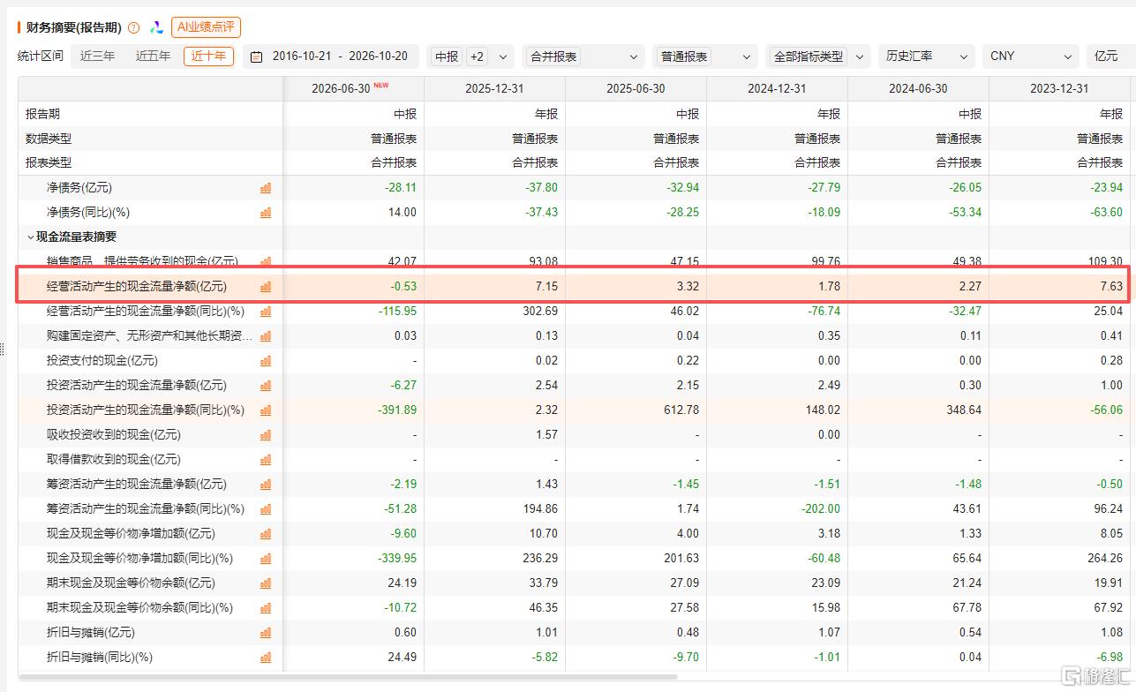Screen dimensions: 1136x692
Task: Open the 历史汇率 exchange rate dropdown
Action: click(927, 56)
